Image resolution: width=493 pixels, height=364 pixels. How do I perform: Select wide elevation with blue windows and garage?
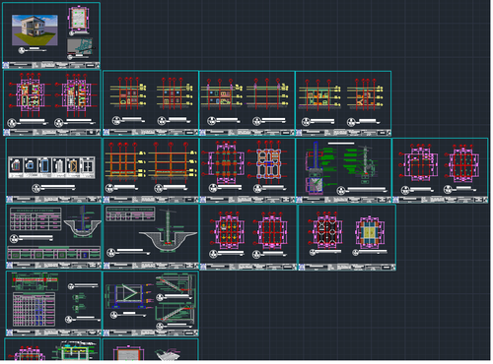click(x=221, y=94)
